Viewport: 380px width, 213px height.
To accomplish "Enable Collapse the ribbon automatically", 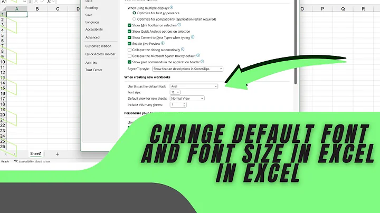I will coord(129,50).
